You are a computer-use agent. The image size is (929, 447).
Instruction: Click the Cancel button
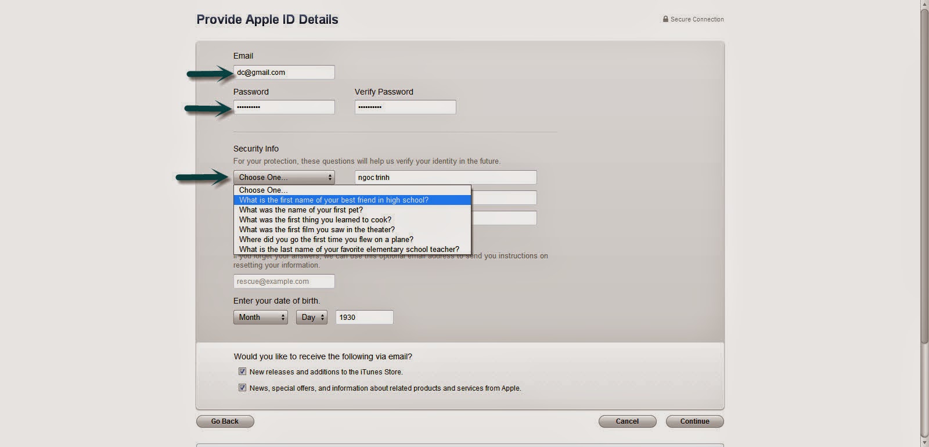627,421
